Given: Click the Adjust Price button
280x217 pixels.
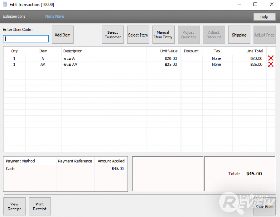Looking at the screenshot, I should point(265,35).
